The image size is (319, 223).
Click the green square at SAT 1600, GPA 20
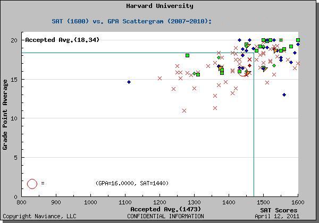click(x=298, y=40)
